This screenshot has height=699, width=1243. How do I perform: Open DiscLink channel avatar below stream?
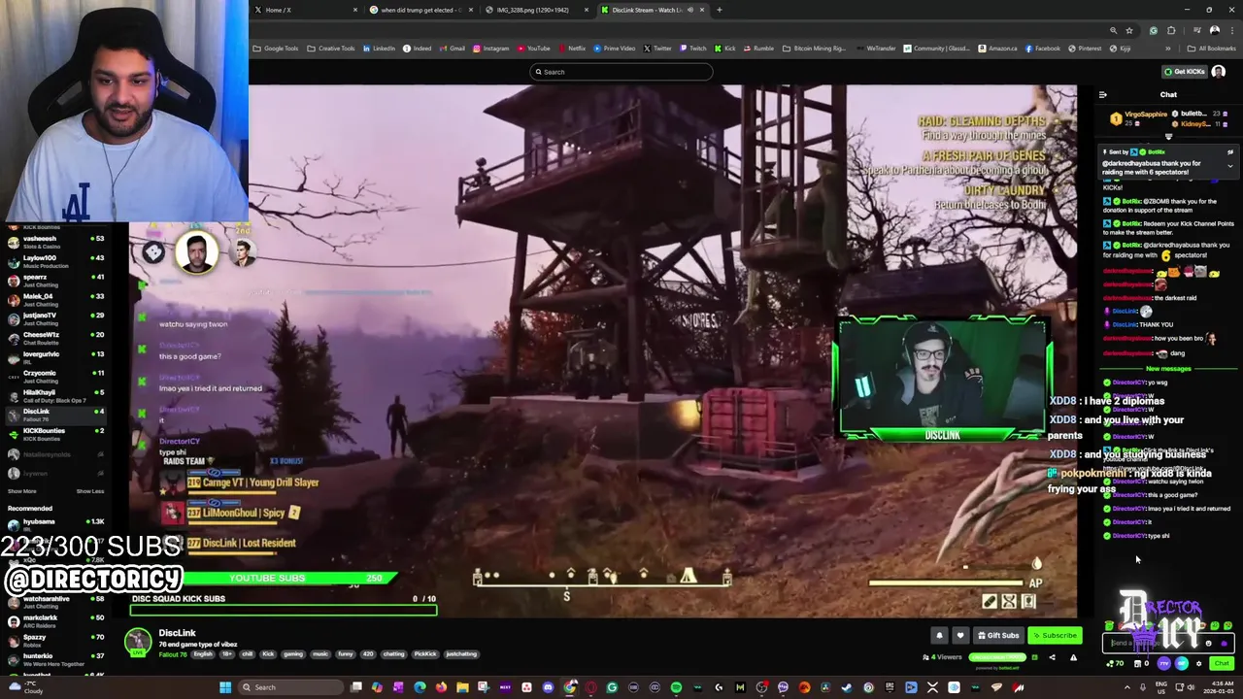[139, 641]
